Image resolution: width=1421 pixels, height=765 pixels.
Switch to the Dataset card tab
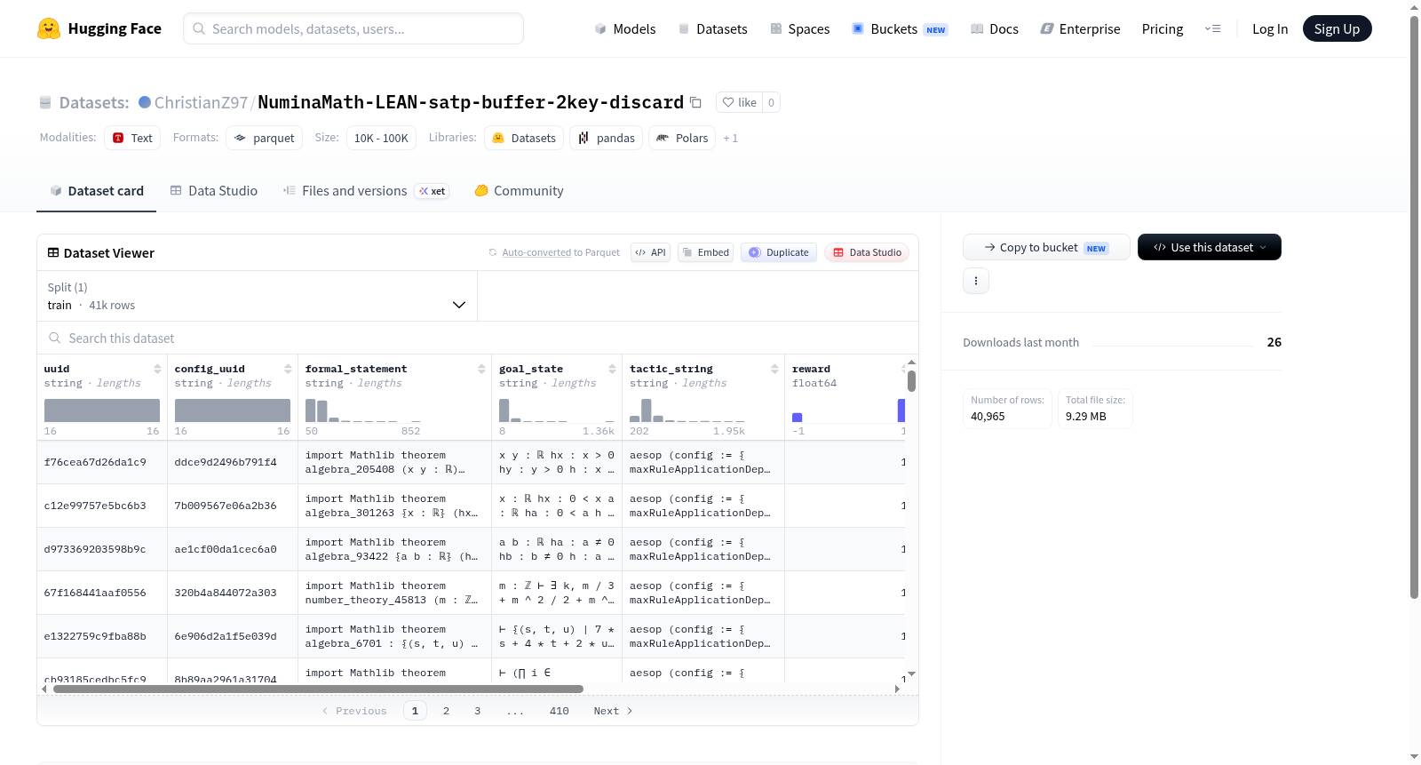tap(96, 191)
